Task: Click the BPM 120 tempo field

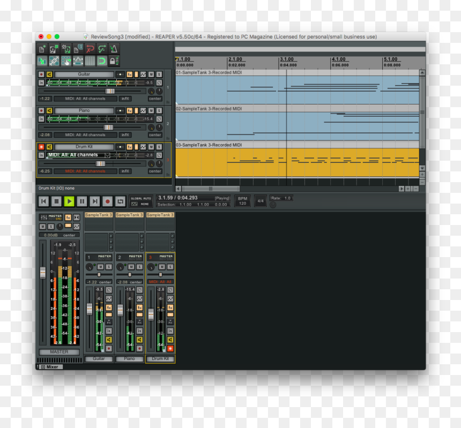Action: click(x=242, y=201)
